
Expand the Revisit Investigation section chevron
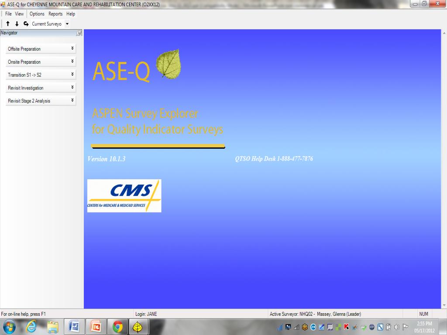click(72, 87)
